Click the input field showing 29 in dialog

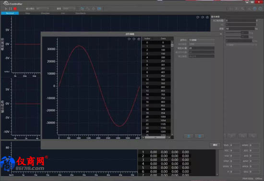pos(202,48)
